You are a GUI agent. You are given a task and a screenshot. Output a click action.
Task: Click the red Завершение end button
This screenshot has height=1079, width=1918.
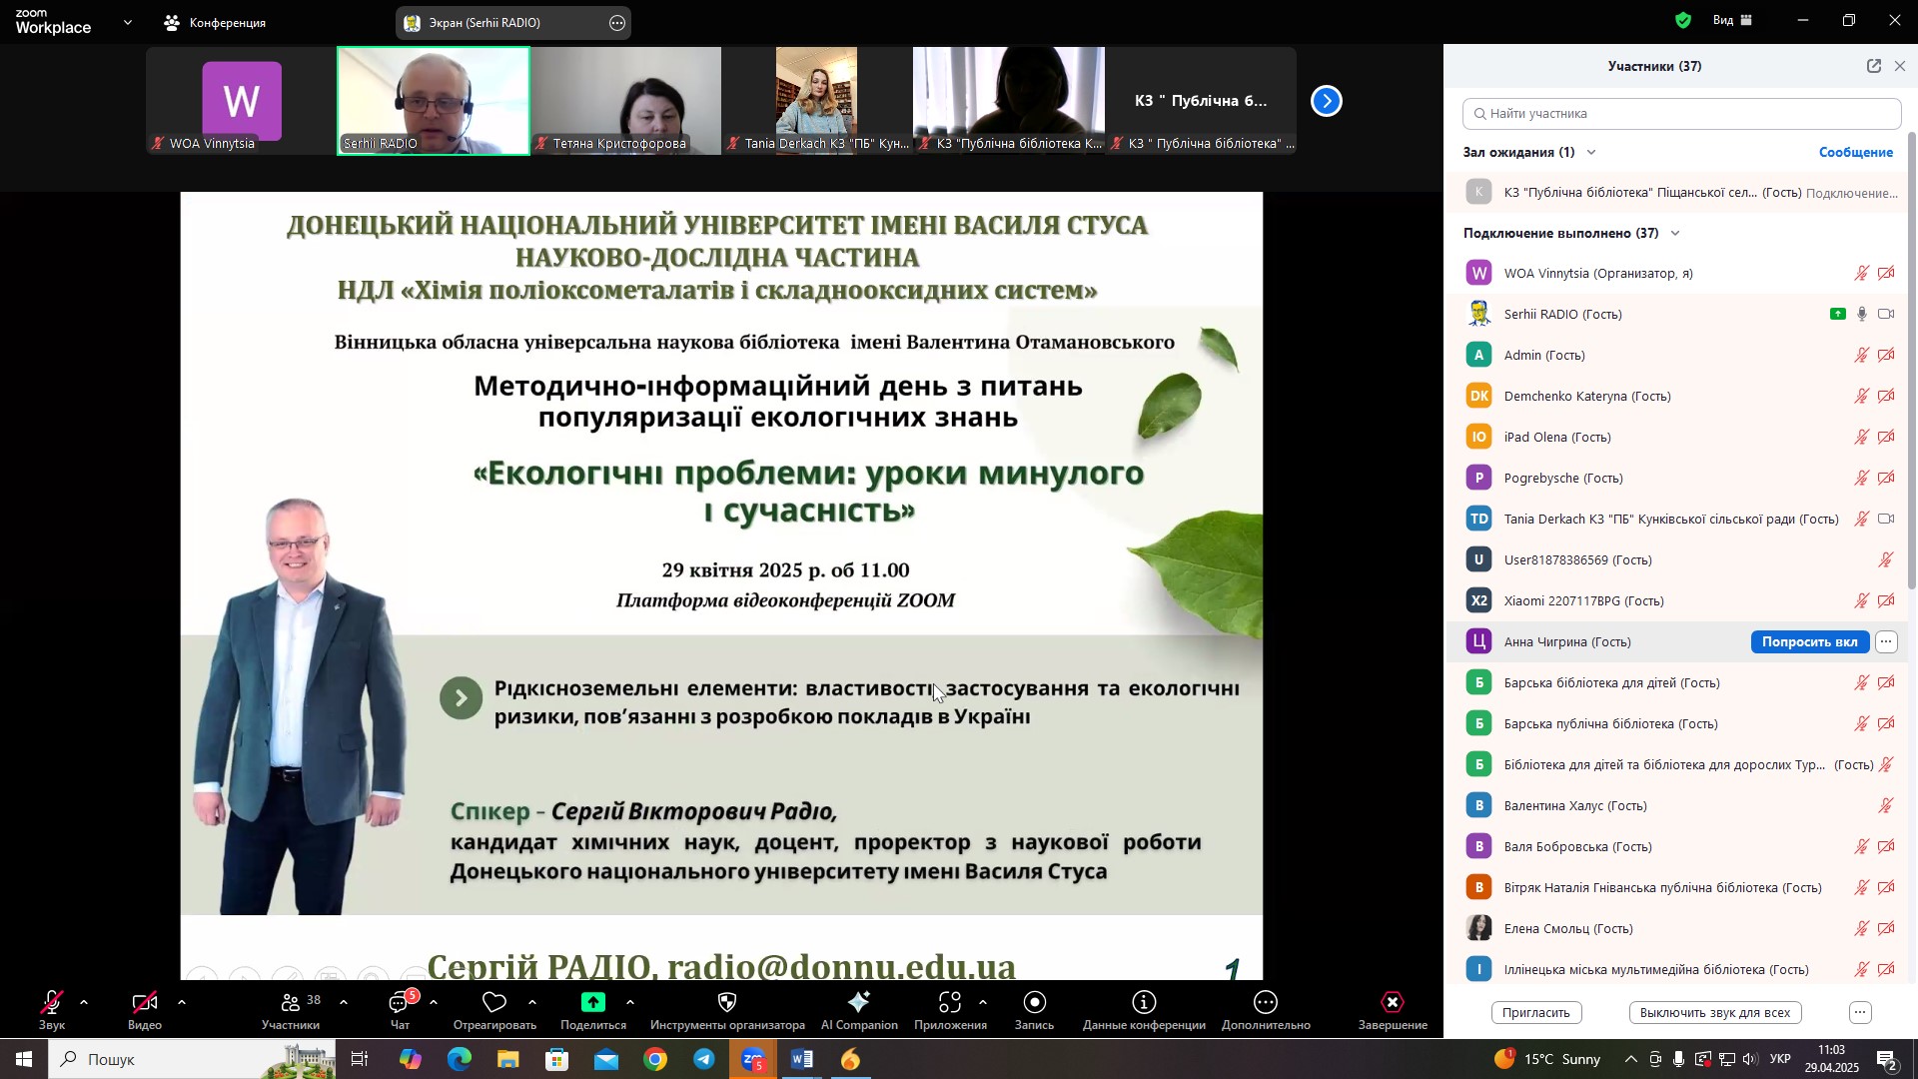(1393, 1010)
